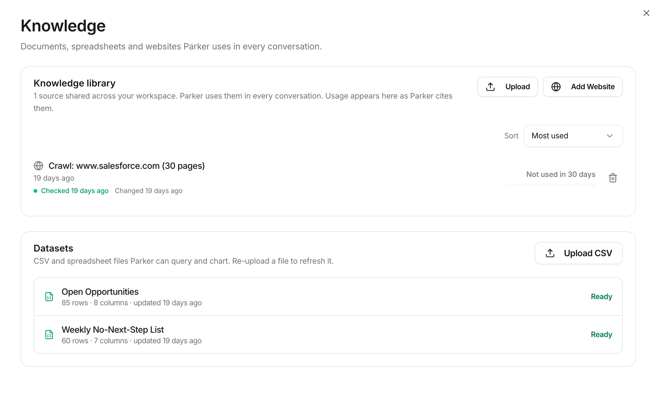
Task: Click the Add Website button
Action: 583,87
